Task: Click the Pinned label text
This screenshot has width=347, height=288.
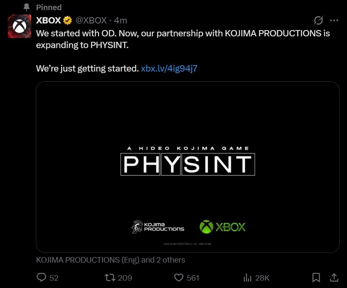Action: (49, 7)
